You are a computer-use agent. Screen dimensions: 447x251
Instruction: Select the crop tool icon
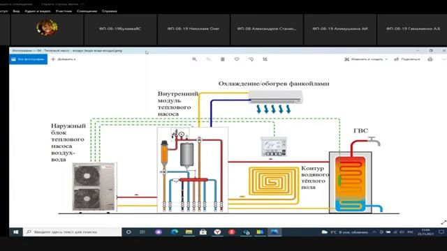265,59
